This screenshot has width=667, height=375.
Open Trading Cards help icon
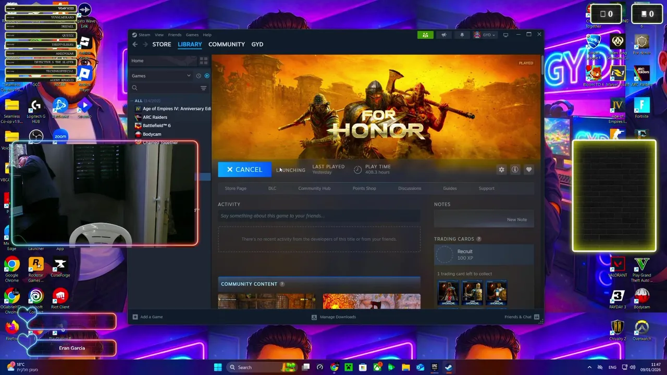[479, 239]
